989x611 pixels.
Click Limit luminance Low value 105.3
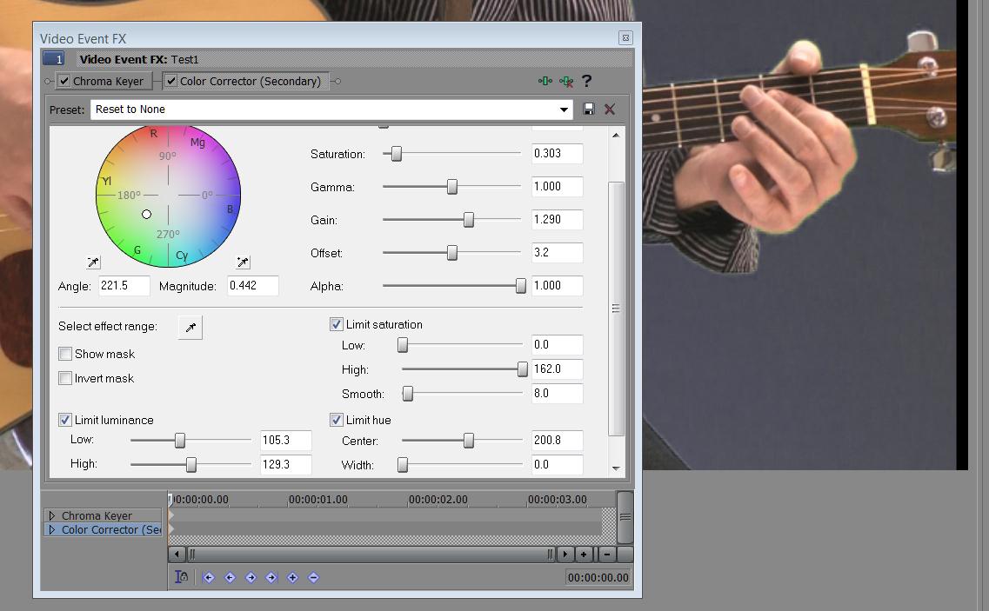click(285, 440)
